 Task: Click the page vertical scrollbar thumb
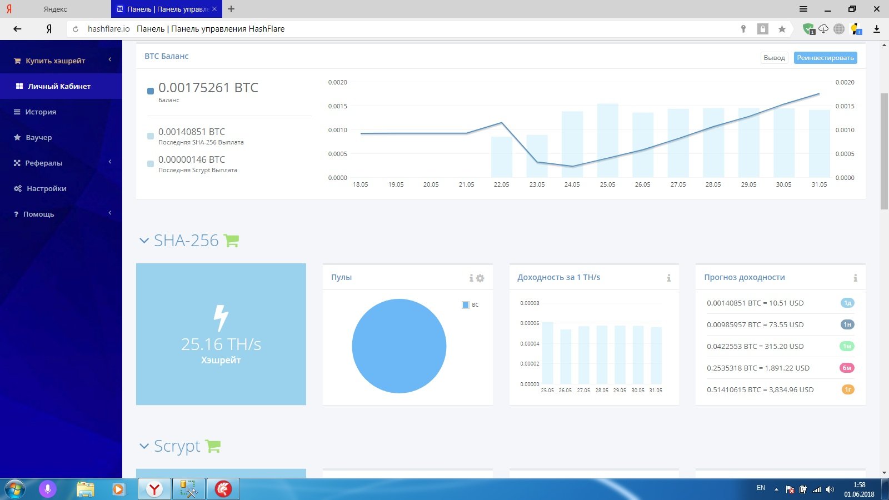point(884,151)
